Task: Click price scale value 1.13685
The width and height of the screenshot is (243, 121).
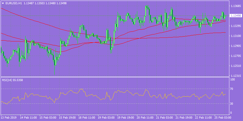Action: (x=236, y=6)
